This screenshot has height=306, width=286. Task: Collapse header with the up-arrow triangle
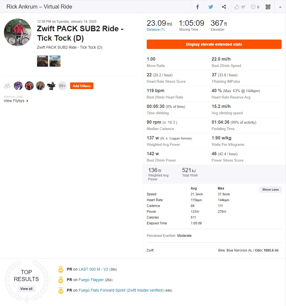tap(280, 7)
